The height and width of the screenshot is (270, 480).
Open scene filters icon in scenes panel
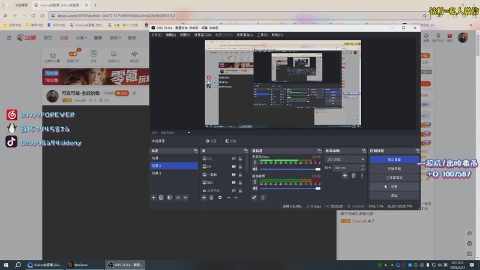[170, 198]
